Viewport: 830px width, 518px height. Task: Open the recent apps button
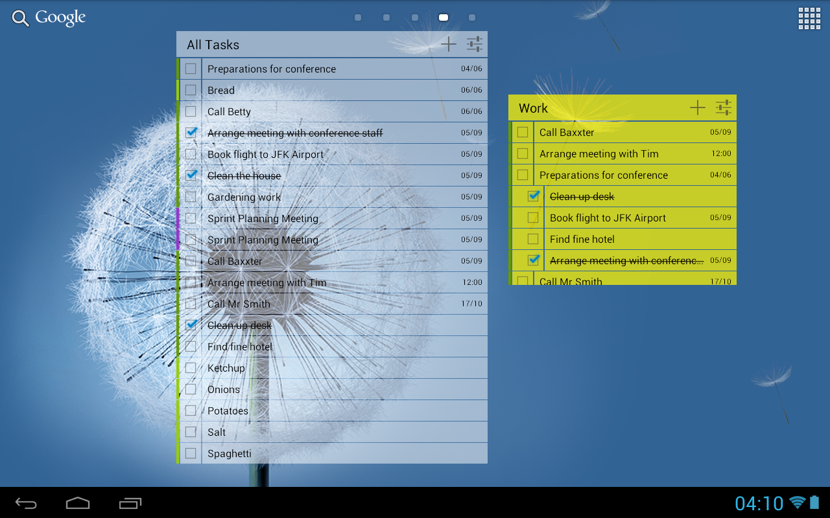(130, 503)
